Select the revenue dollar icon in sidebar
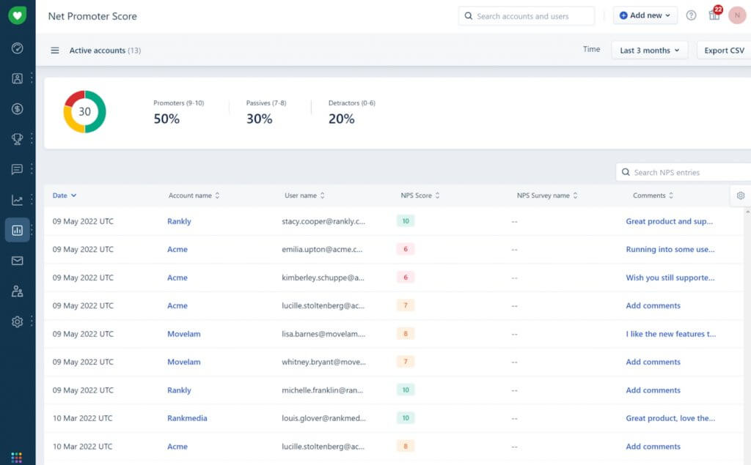 point(17,108)
